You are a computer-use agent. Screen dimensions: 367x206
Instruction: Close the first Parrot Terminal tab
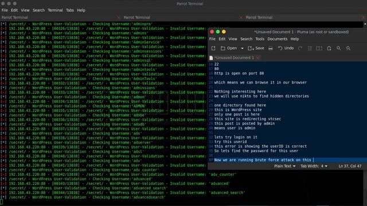click(x=119, y=18)
